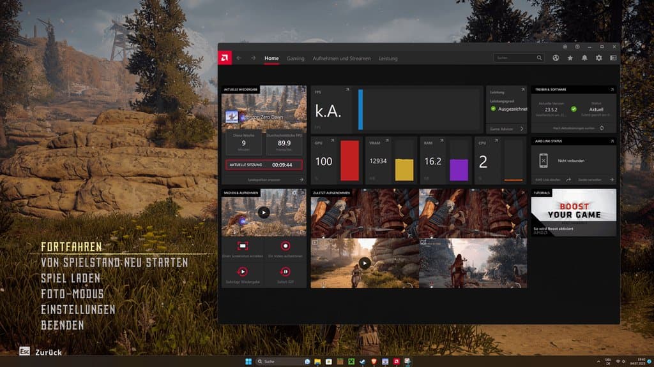
Task: Click the Suchen search field
Action: (x=519, y=58)
